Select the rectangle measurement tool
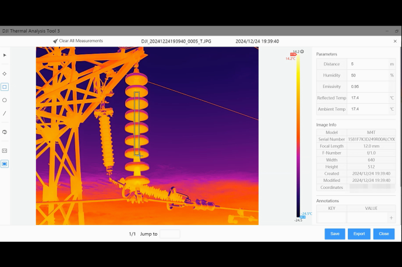 pos(5,87)
